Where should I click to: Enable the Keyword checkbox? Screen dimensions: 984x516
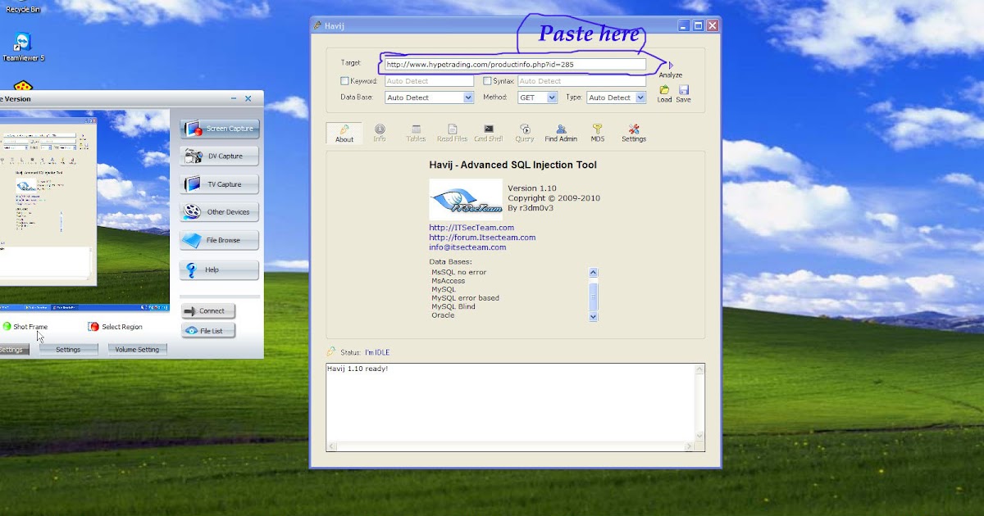point(344,81)
